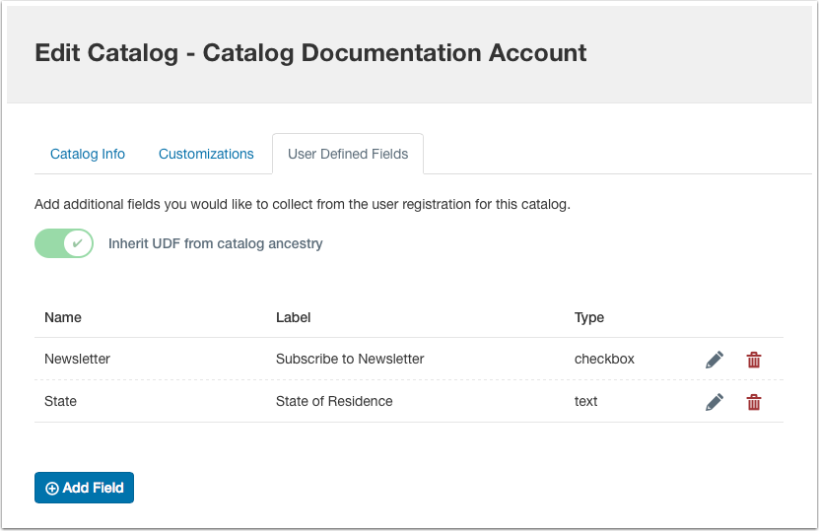Click the State of Residence label cell
Image resolution: width=819 pixels, height=531 pixels.
pos(334,401)
